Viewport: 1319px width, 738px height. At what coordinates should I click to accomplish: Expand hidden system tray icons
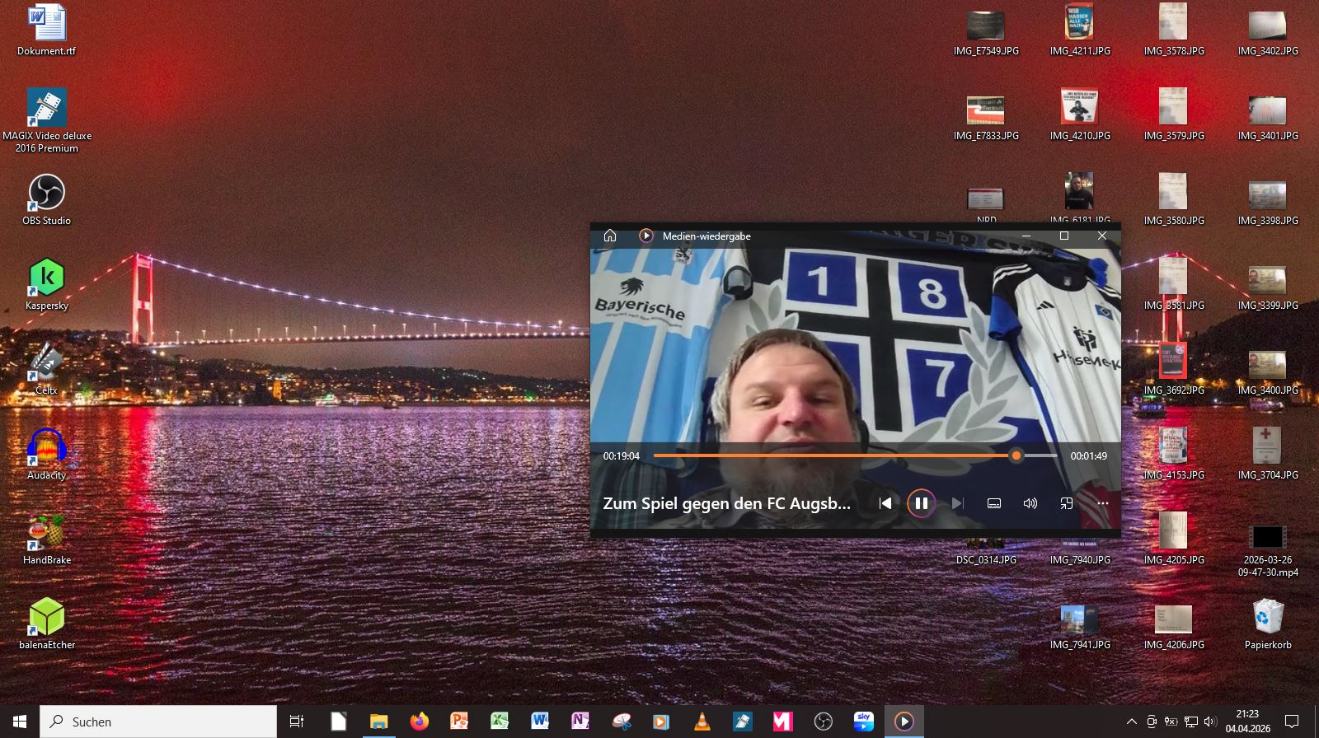(1131, 722)
